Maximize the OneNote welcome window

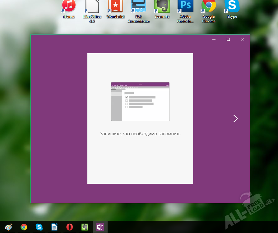coord(228,39)
